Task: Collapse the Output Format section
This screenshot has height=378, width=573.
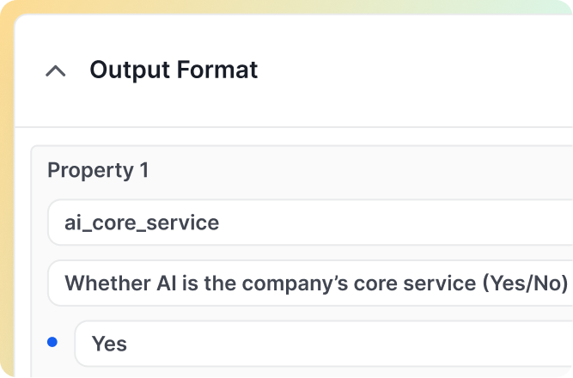Action: 56,70
